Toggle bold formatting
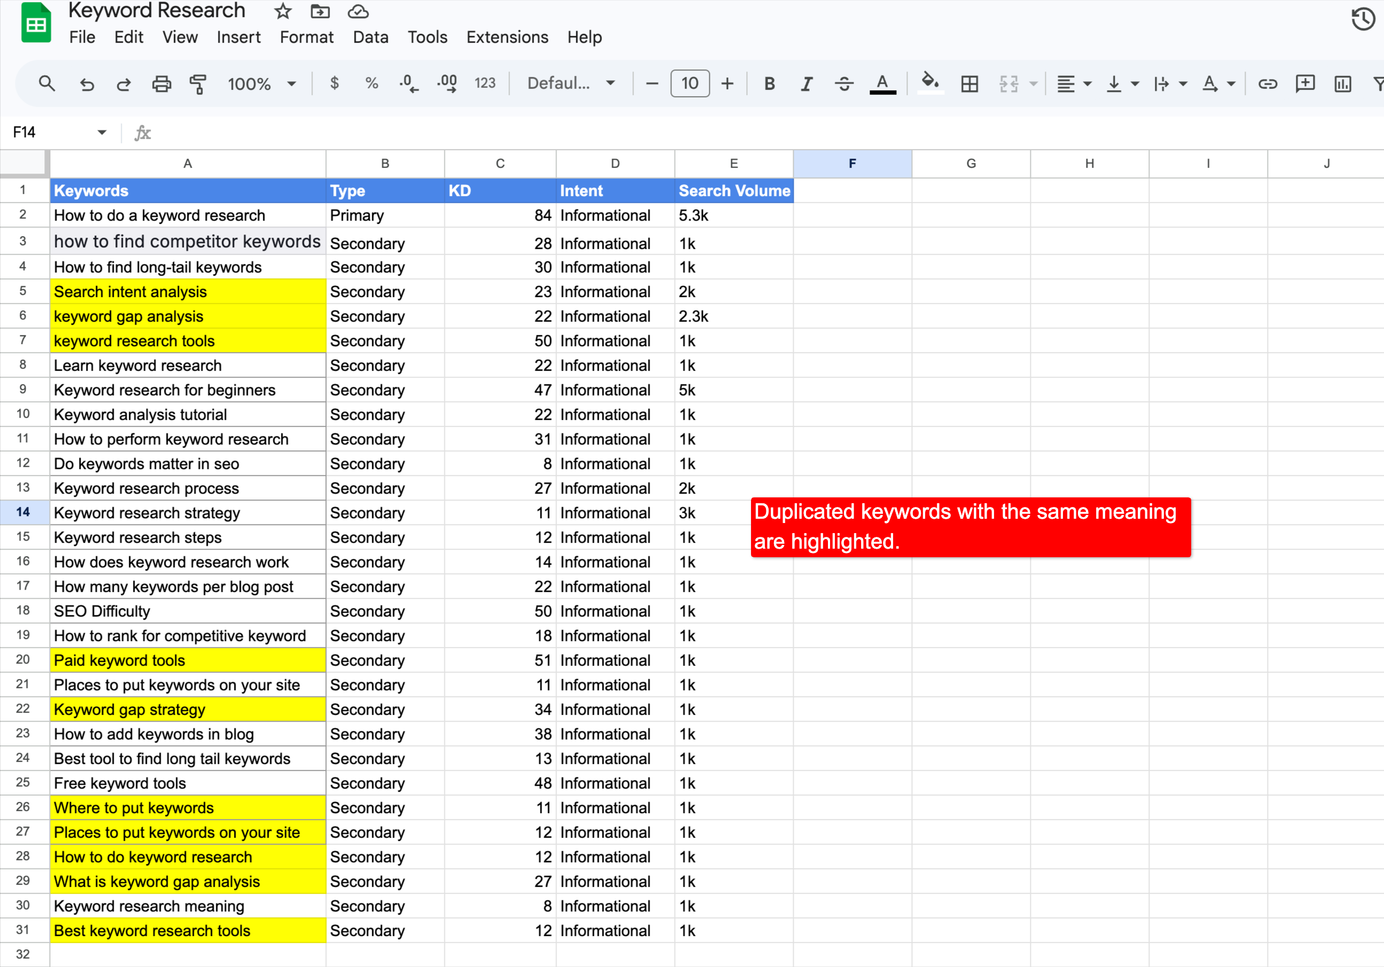The width and height of the screenshot is (1384, 967). 769,84
